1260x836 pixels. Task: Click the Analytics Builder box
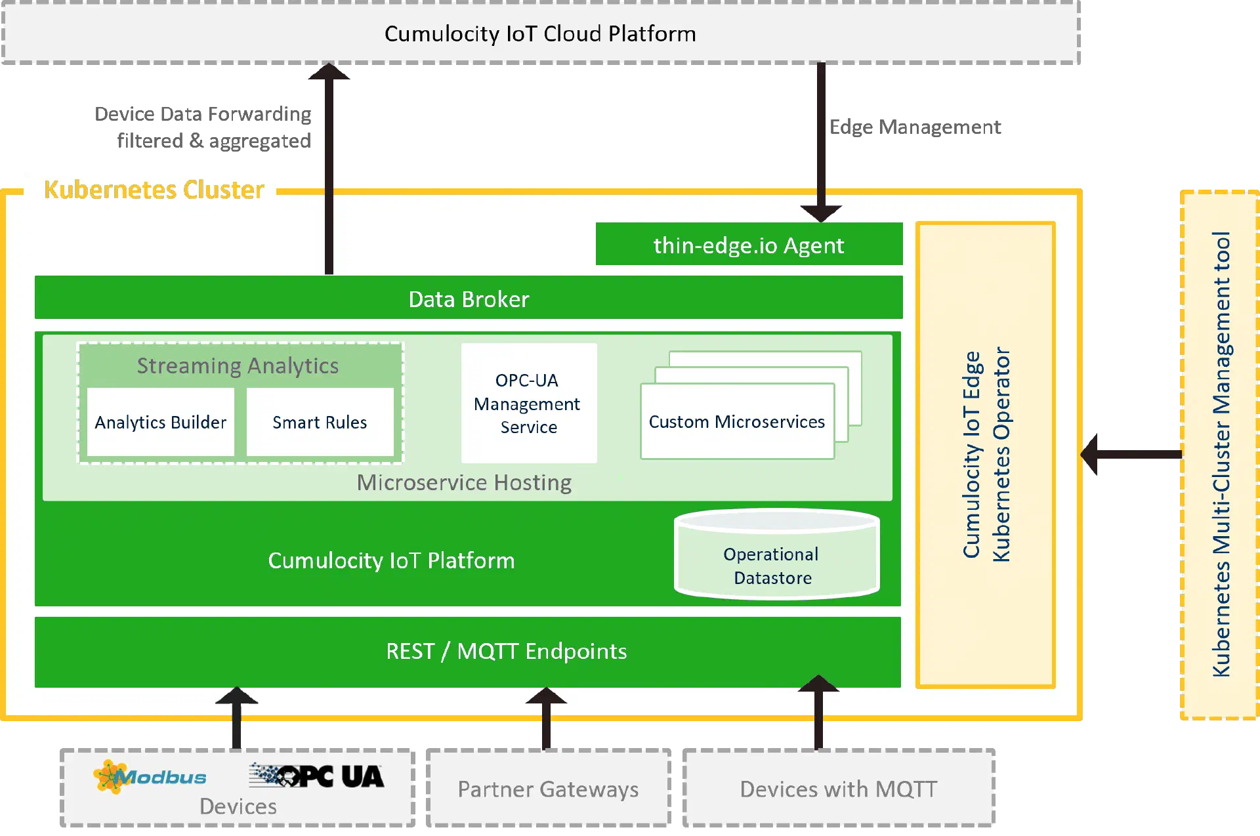coord(161,422)
